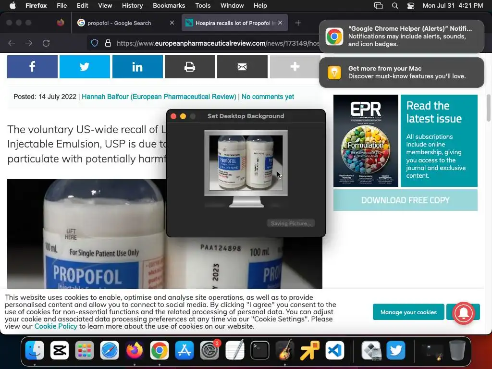Open the Firefox application menu
Viewport: 492px width, 369px height.
(36, 6)
